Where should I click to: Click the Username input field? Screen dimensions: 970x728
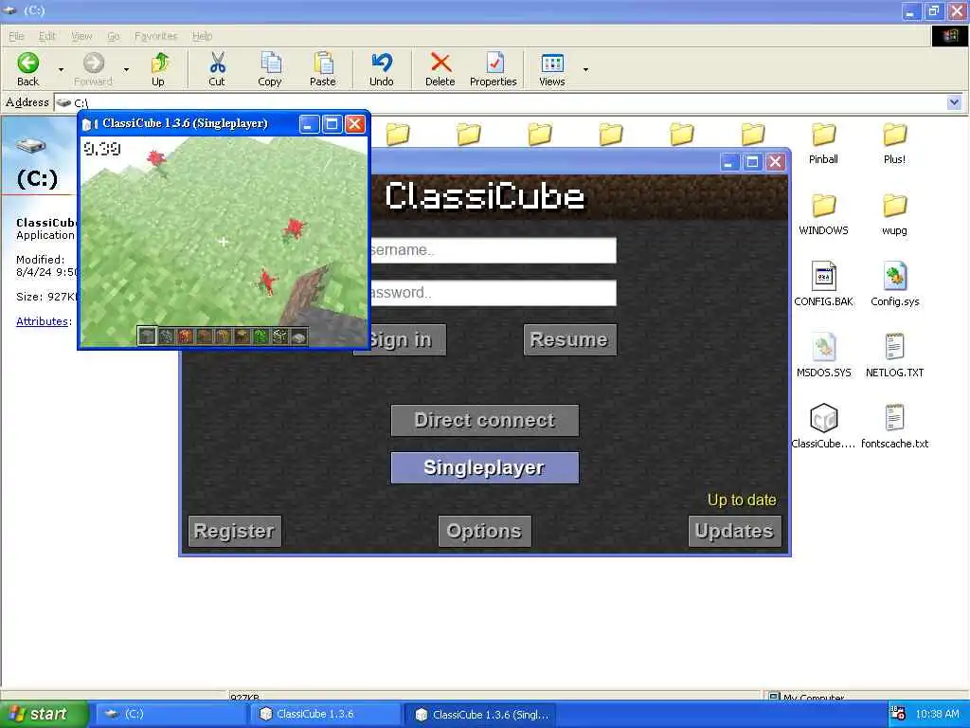(x=493, y=250)
